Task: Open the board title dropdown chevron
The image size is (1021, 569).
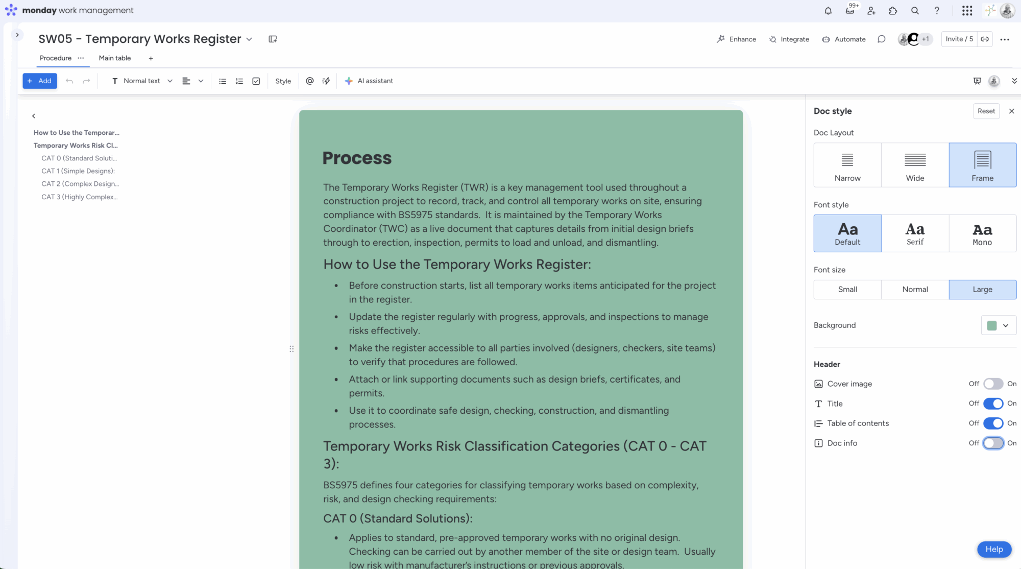Action: pyautogui.click(x=249, y=39)
